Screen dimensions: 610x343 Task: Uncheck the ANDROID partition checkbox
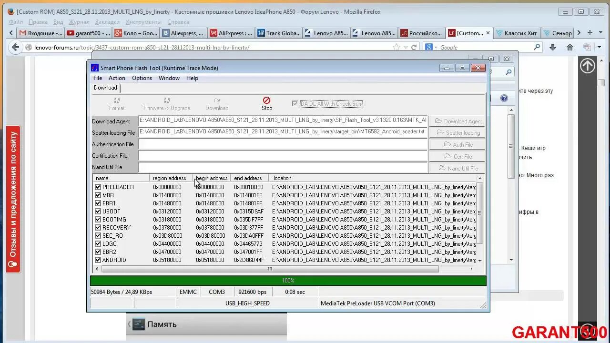(98, 260)
